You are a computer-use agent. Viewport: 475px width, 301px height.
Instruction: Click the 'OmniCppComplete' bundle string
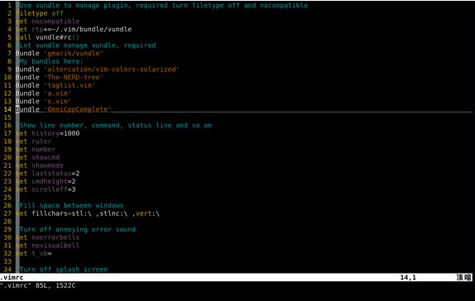point(78,109)
